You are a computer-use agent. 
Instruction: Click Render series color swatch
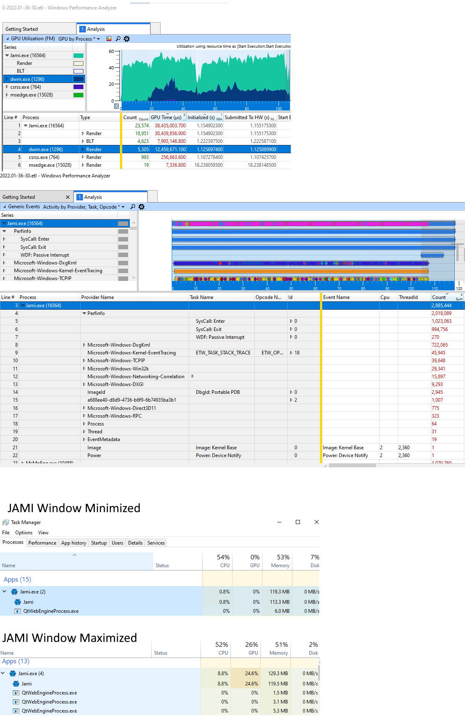pos(78,63)
